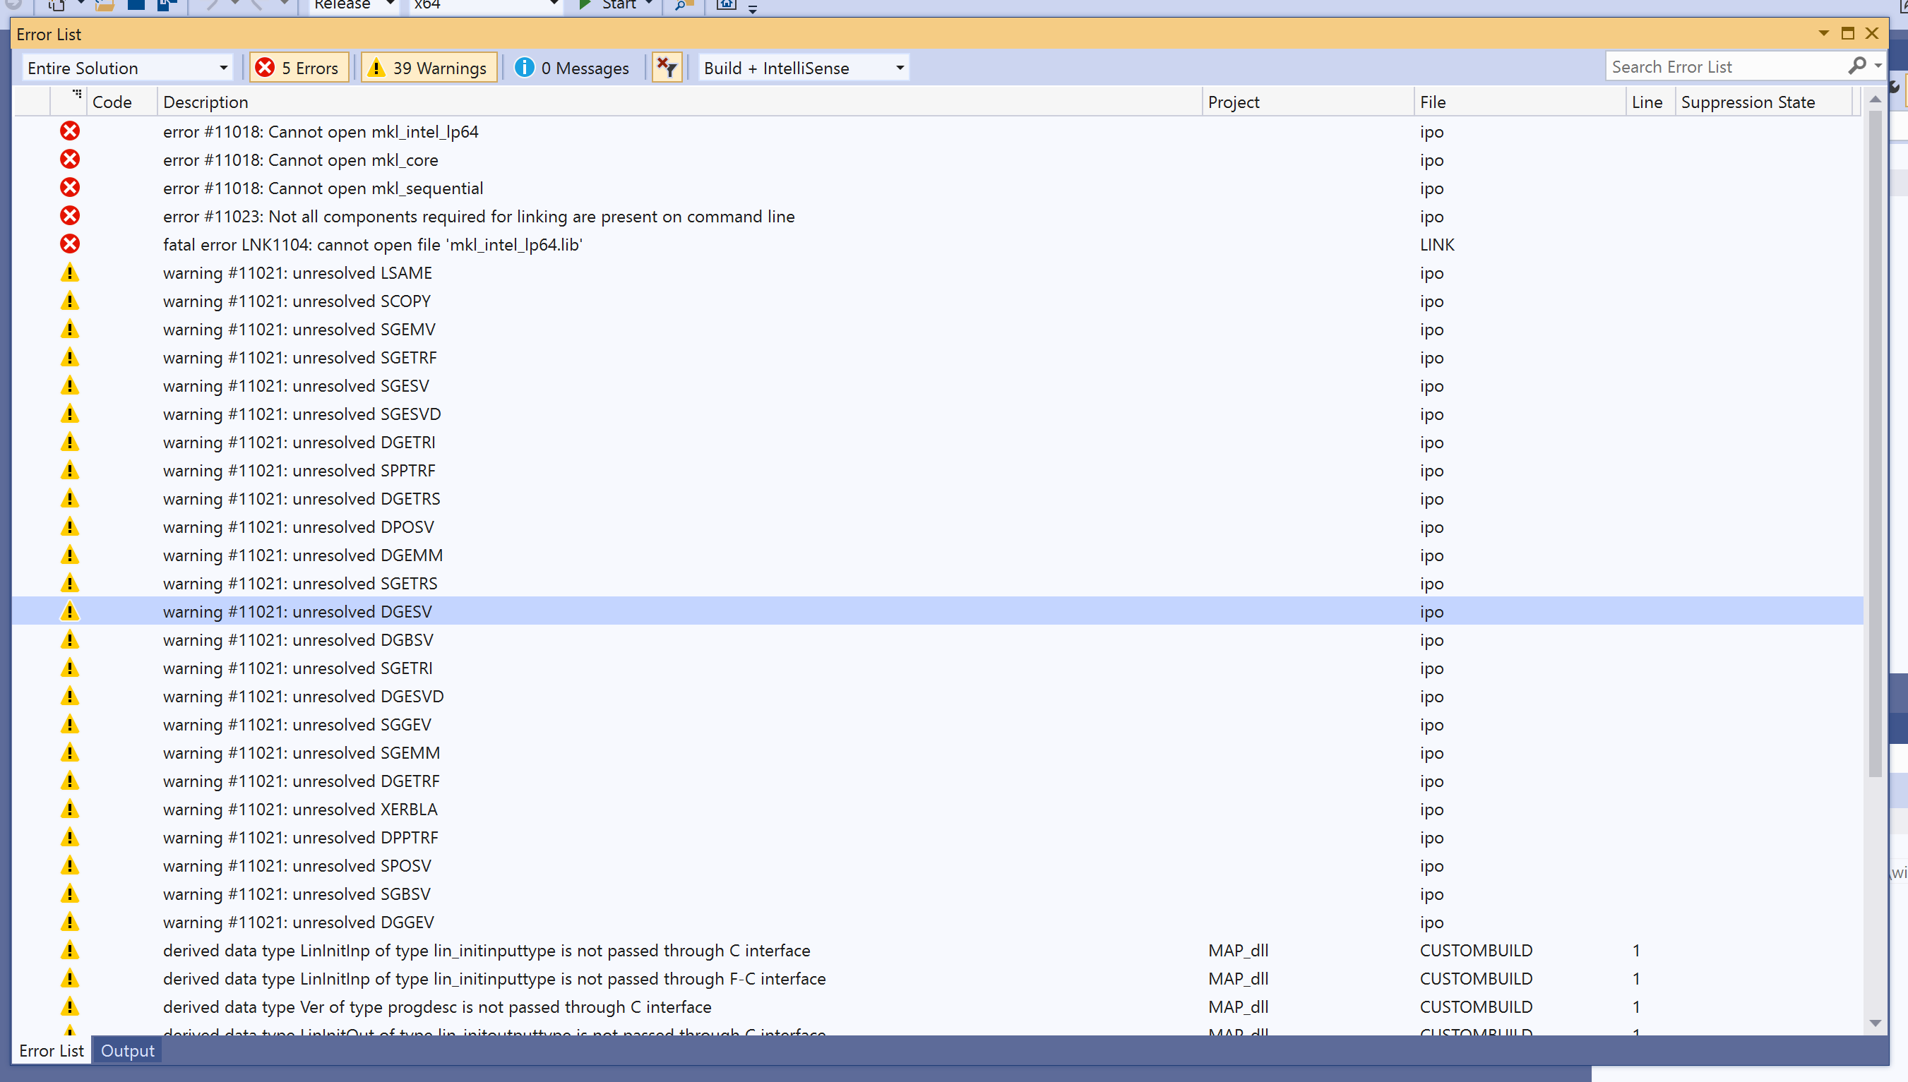Viewport: 1908px width, 1082px height.
Task: Click the search magnifier in Search Error List
Action: (1856, 66)
